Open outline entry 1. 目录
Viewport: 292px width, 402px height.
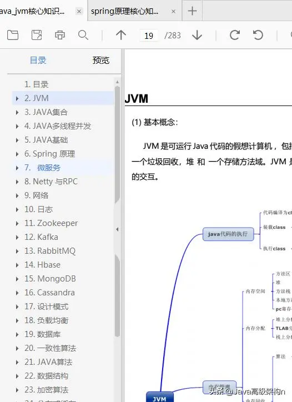[x=36, y=84]
